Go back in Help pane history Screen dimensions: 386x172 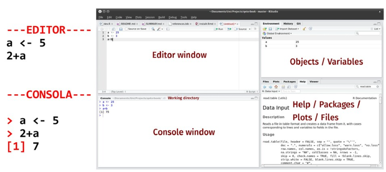[x=265, y=87]
